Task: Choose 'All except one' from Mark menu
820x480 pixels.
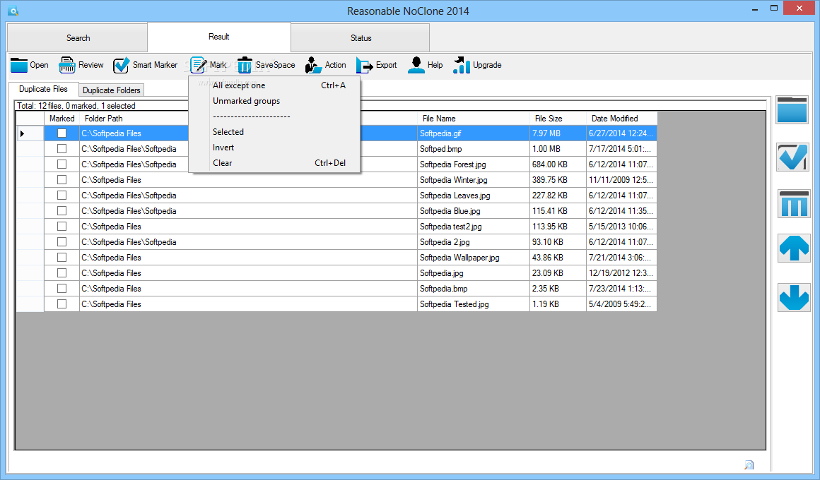Action: pyautogui.click(x=274, y=85)
